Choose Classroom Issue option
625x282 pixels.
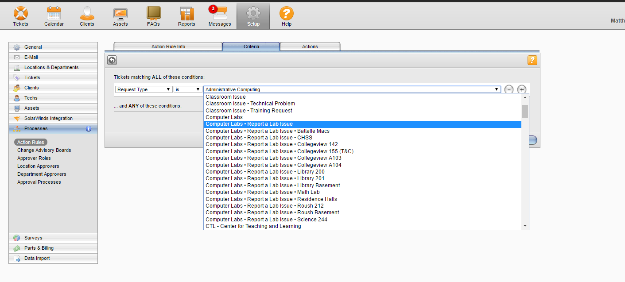point(362,97)
